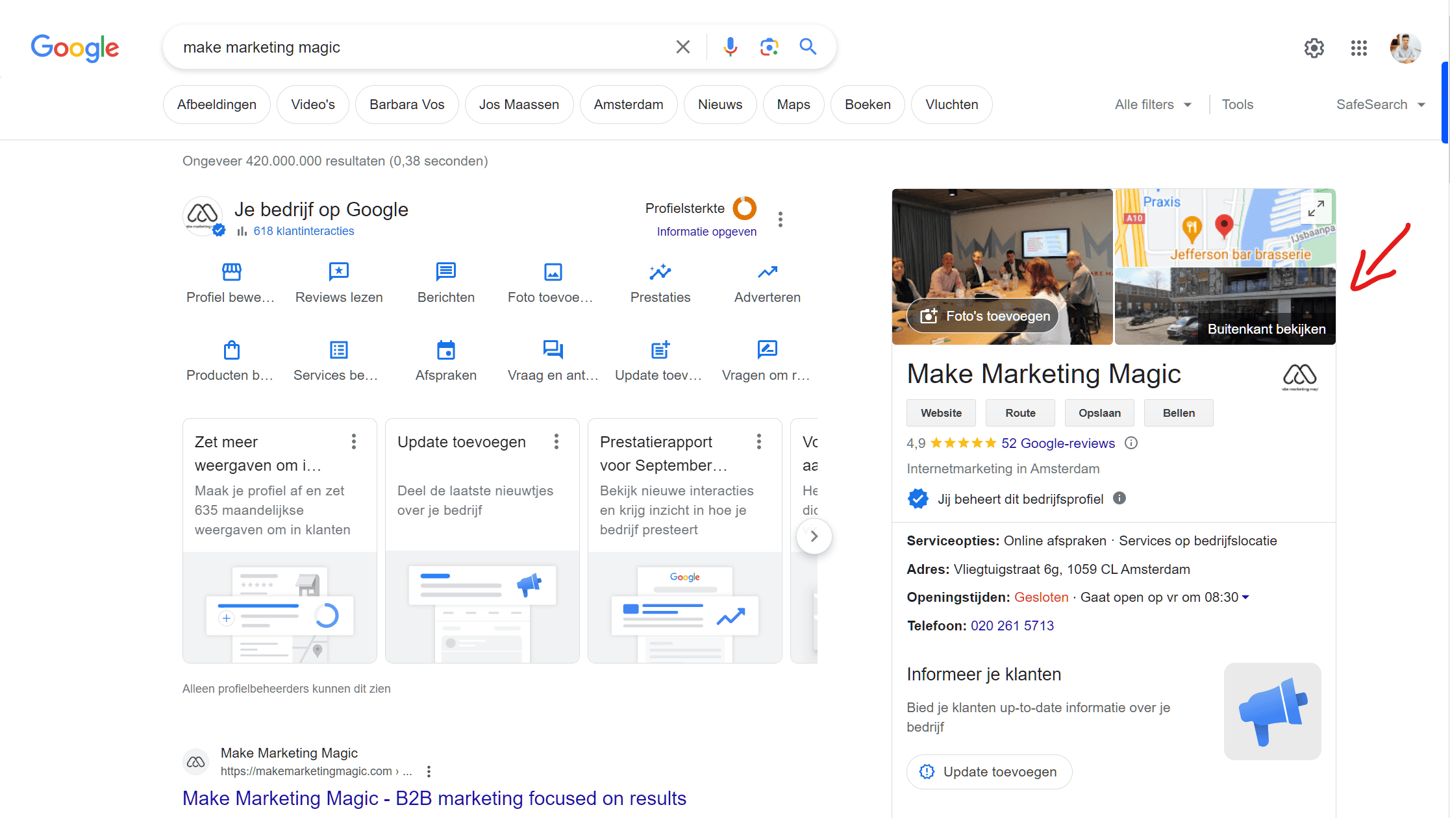Select the Vluchten filter chip
Viewport: 1450px width, 818px height.
(x=952, y=105)
